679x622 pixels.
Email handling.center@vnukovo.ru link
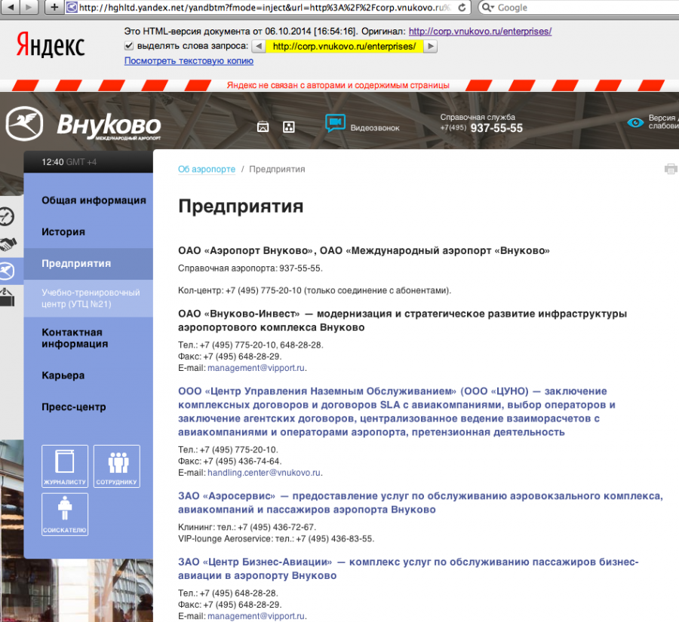(264, 473)
